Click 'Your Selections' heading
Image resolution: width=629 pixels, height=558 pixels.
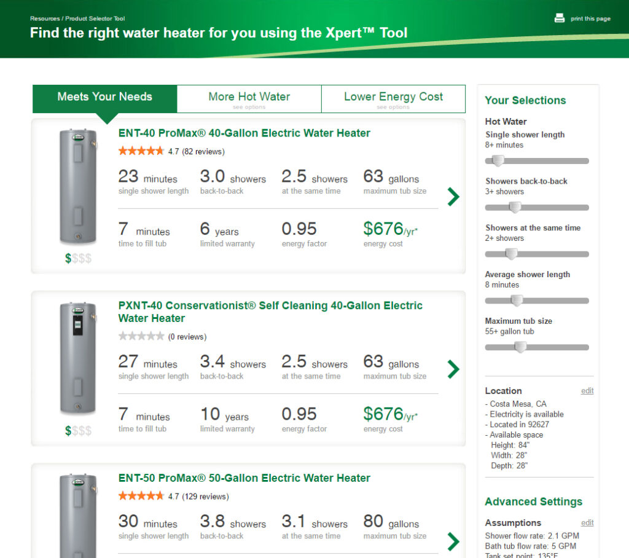(x=525, y=100)
